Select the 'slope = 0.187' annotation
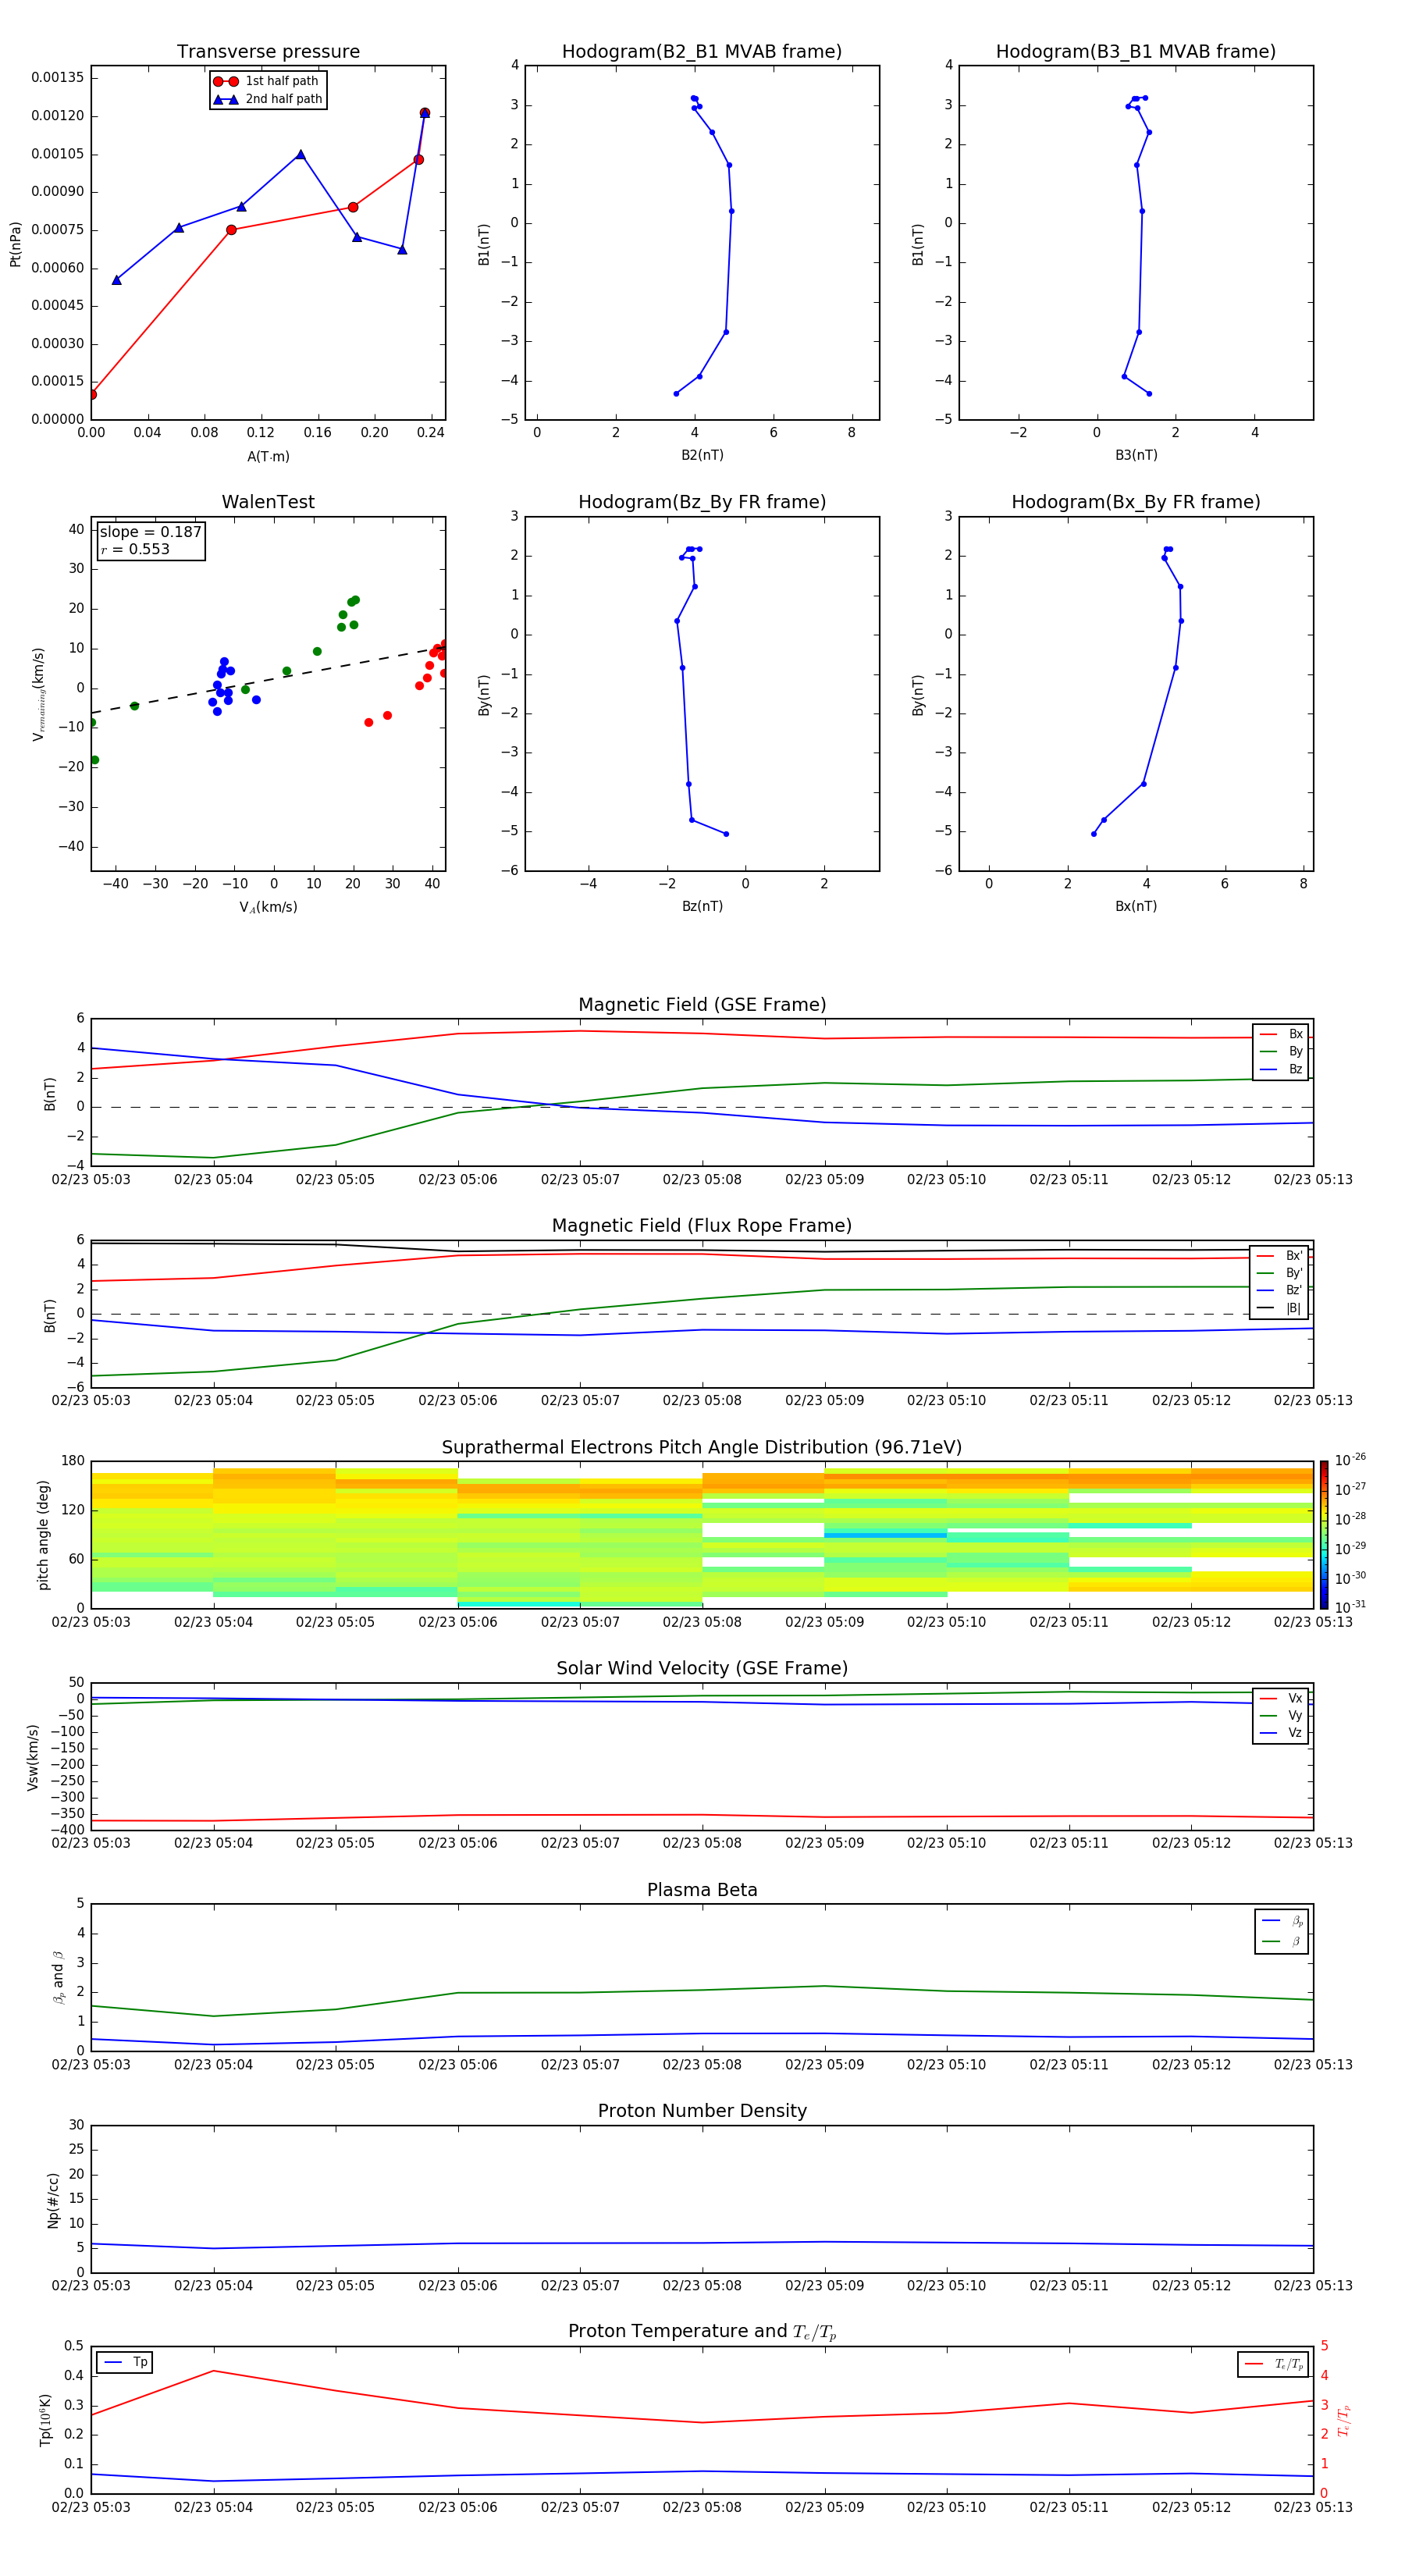The height and width of the screenshot is (2576, 1405). click(151, 532)
